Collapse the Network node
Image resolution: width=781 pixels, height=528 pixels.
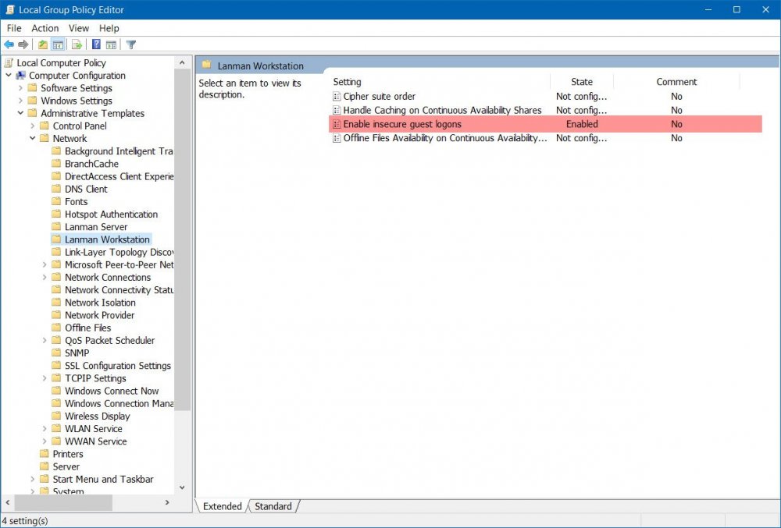[32, 138]
